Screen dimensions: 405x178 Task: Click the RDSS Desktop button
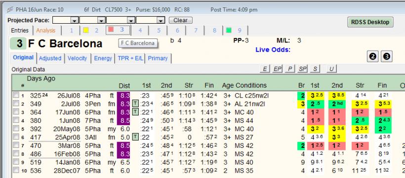pos(370,22)
